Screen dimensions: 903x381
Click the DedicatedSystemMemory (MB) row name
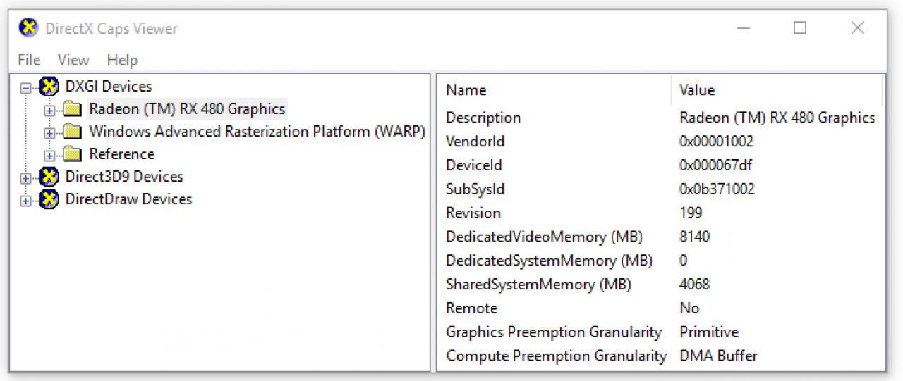(x=549, y=261)
